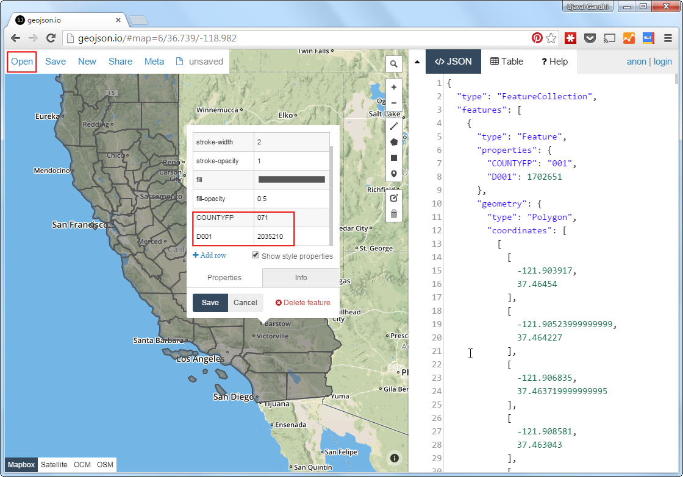
Task: Open the Chrome browser menu
Action: coord(668,37)
